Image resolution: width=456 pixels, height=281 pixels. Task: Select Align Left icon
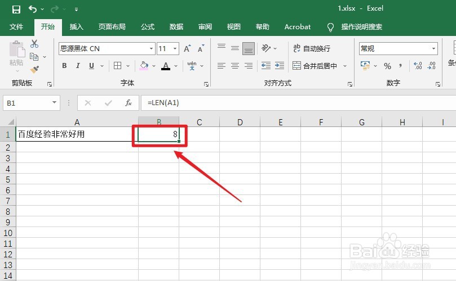222,66
